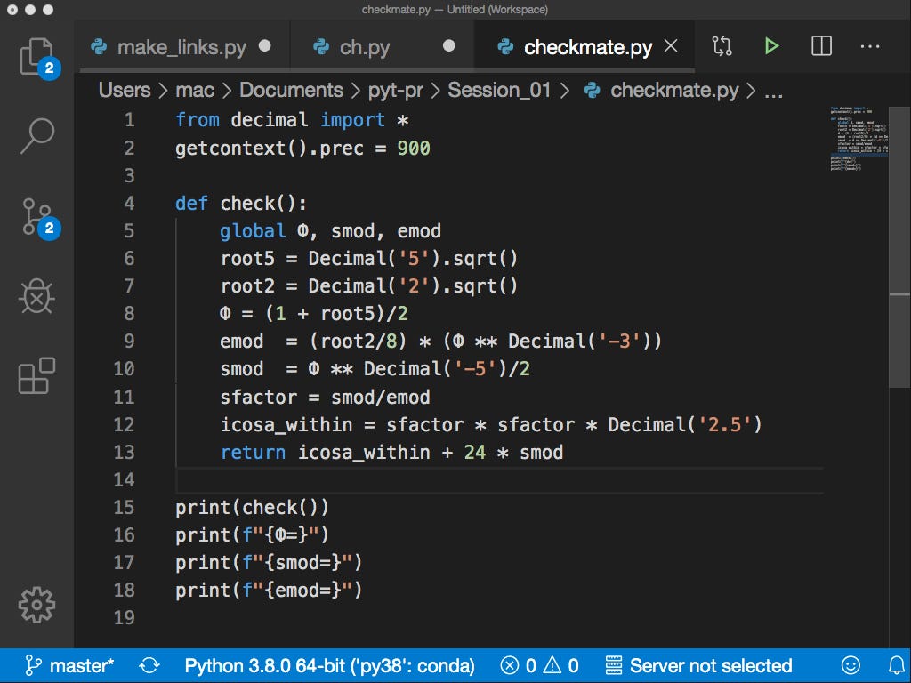Open notifications bell in status bar
This screenshot has width=911, height=683.
coord(897,665)
